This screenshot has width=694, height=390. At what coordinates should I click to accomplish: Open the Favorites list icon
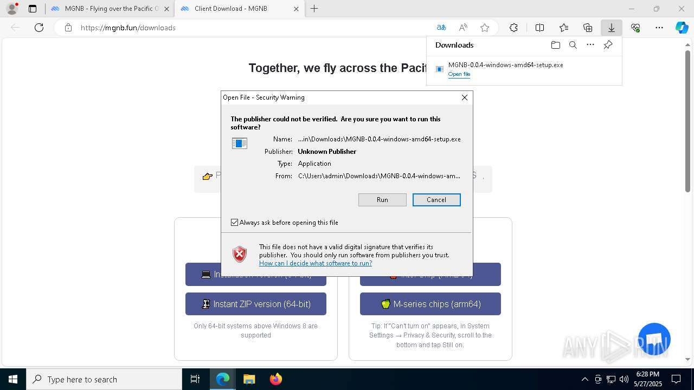coord(564,28)
